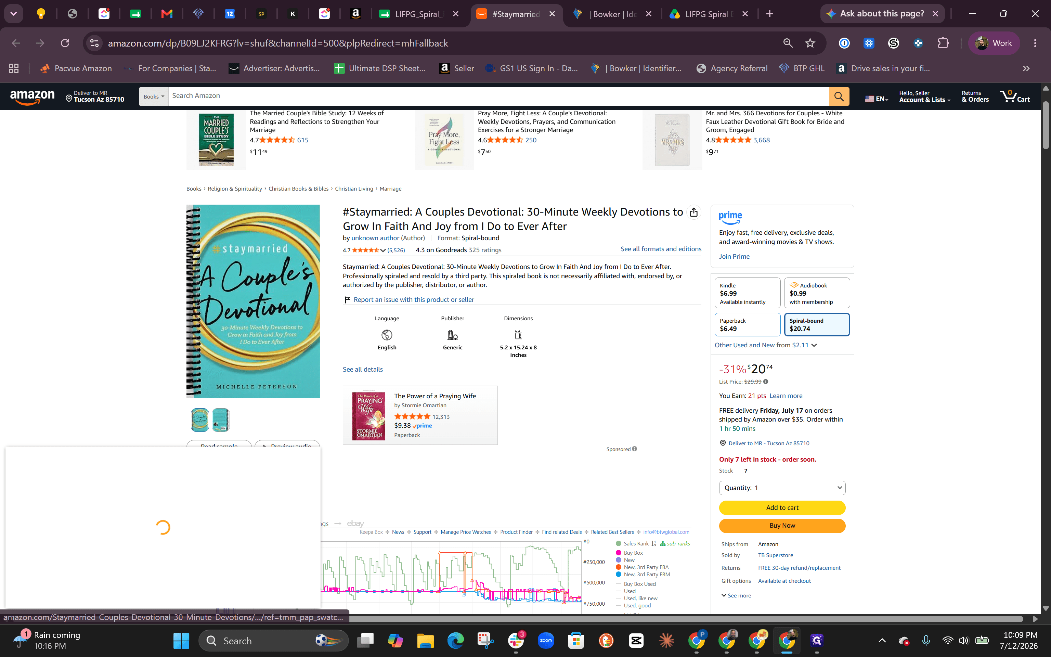Open the bookmarks apps grid icon

pos(14,68)
